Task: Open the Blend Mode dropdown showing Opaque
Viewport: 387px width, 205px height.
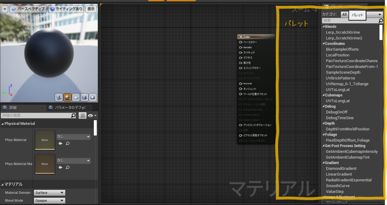Action: pyautogui.click(x=49, y=200)
